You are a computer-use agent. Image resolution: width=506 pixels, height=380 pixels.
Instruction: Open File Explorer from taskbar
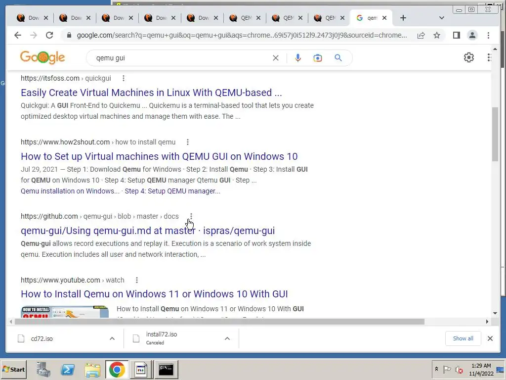(92, 369)
